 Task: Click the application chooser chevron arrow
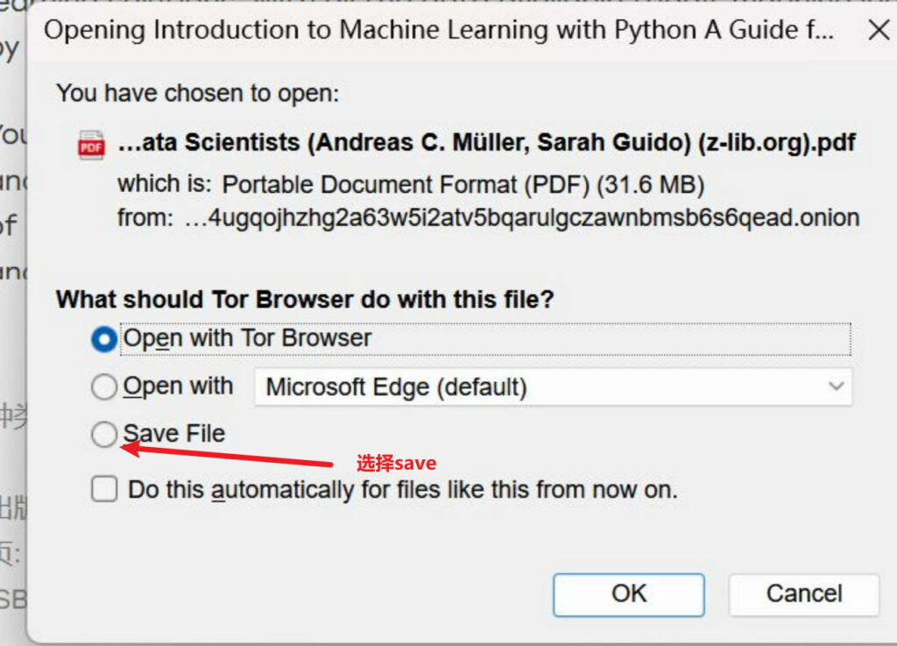pos(835,387)
